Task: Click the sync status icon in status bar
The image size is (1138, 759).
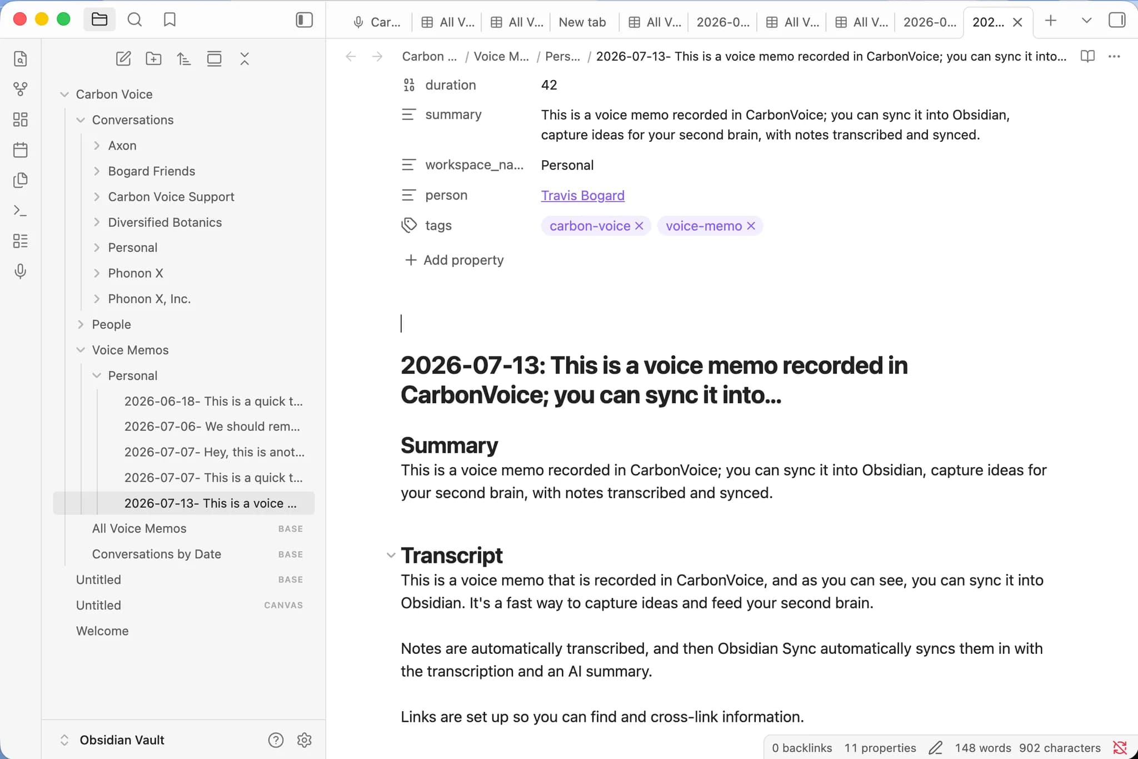Action: pyautogui.click(x=1120, y=748)
